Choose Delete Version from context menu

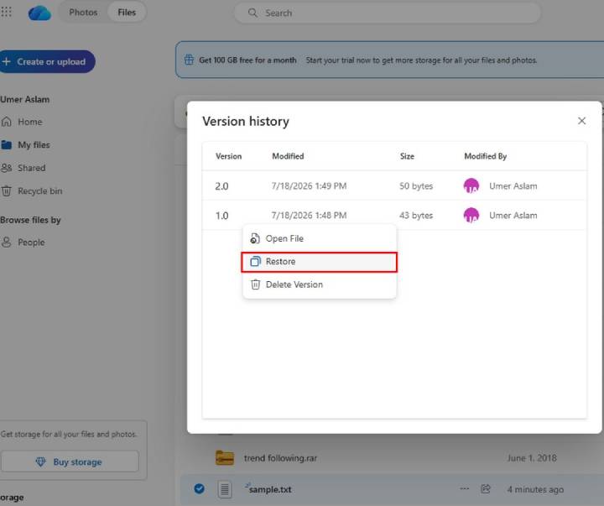pos(320,284)
